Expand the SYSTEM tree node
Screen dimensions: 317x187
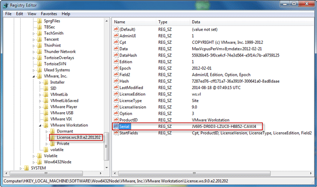click(x=21, y=168)
